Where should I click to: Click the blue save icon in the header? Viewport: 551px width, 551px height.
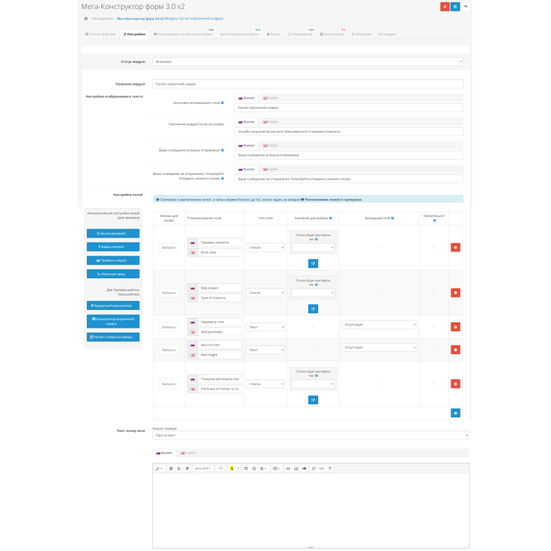point(455,7)
